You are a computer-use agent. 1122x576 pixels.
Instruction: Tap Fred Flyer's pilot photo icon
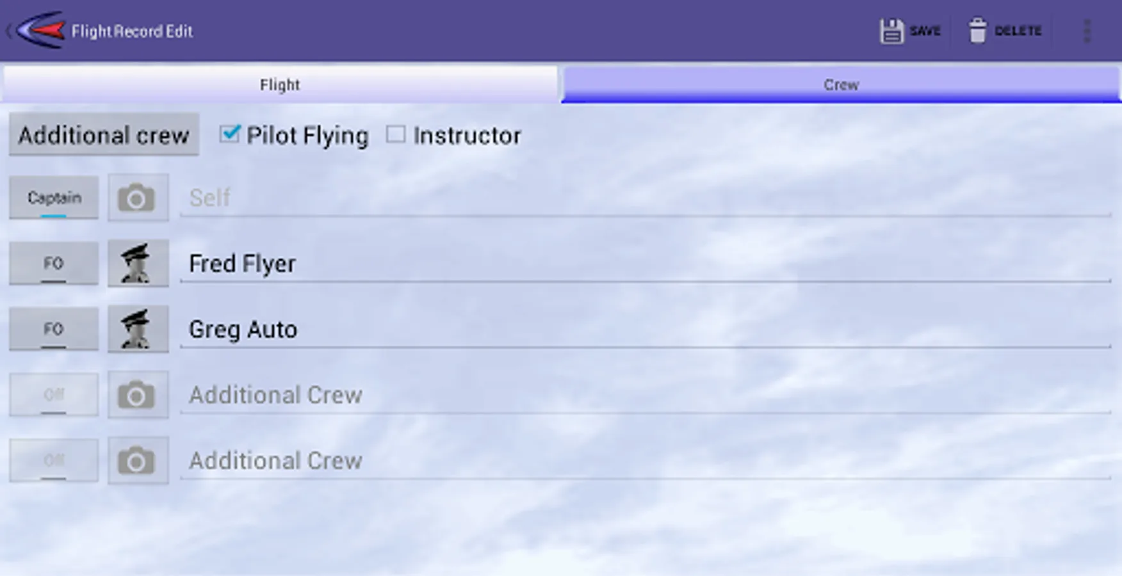coord(138,264)
